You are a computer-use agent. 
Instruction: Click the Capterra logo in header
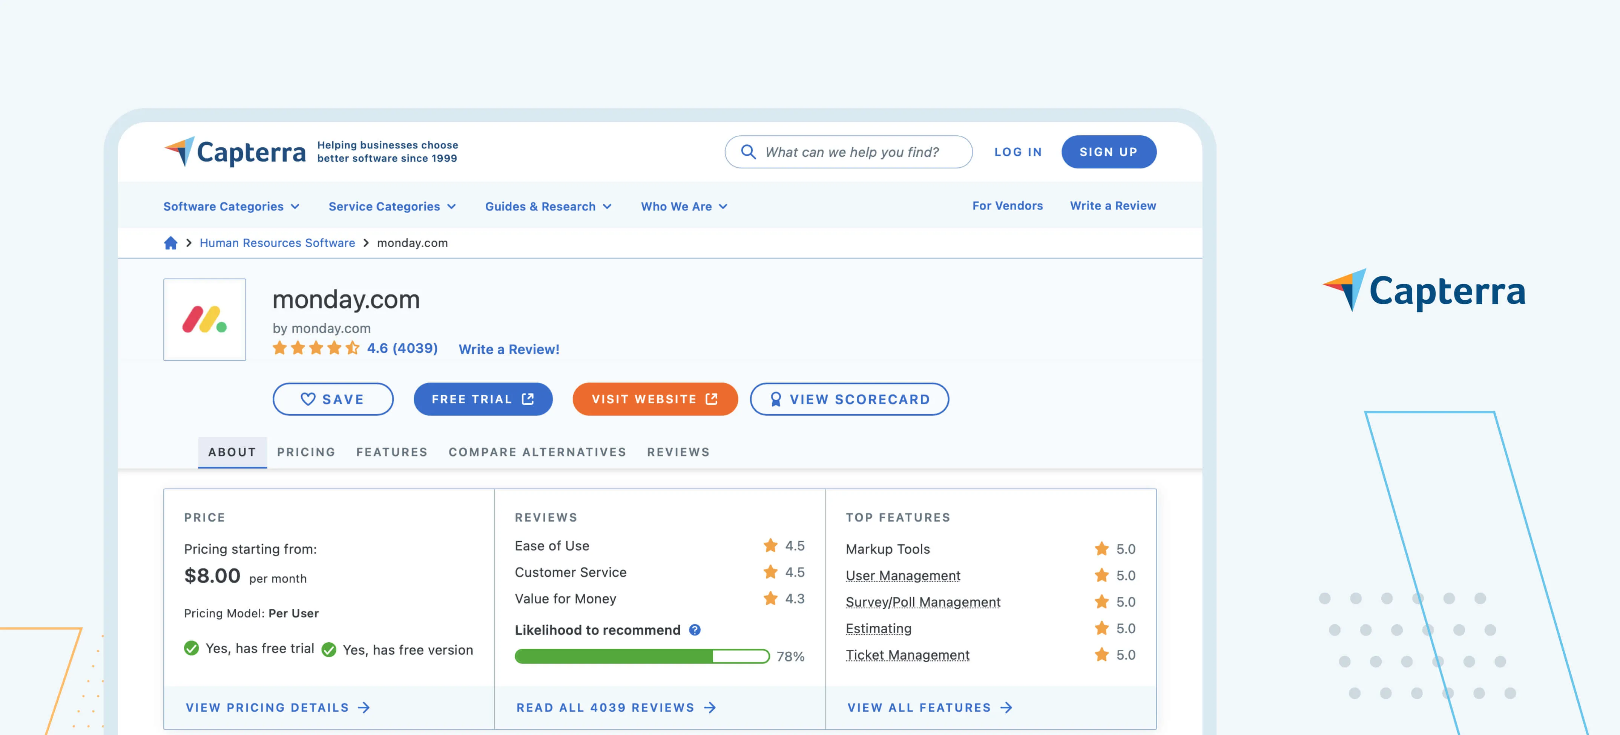coord(235,152)
